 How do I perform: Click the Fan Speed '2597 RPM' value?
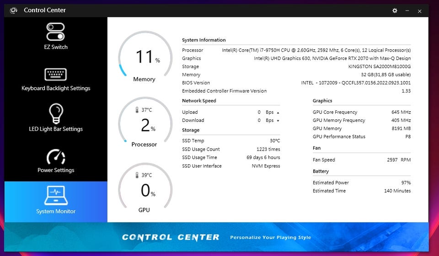coord(399,160)
